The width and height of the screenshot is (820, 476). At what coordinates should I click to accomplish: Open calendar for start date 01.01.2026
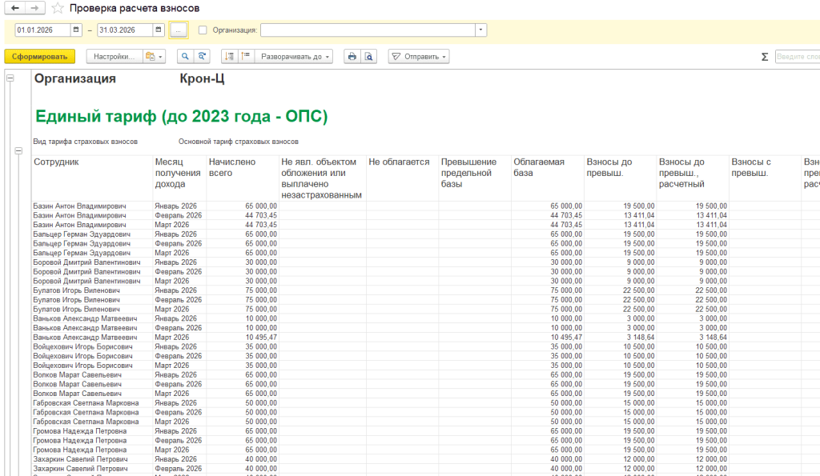coord(76,30)
